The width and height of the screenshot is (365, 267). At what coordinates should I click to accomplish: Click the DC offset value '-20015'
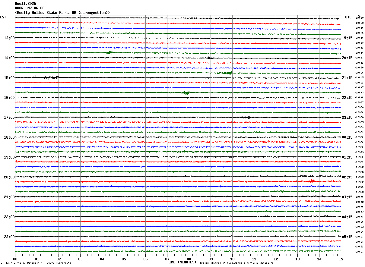click(359, 77)
